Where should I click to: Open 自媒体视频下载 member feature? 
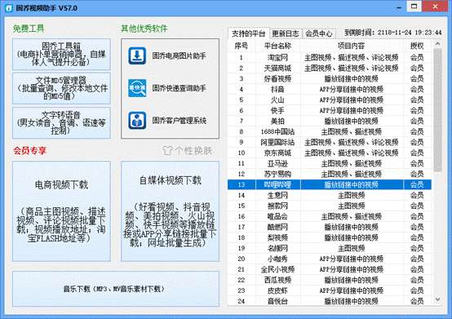point(170,211)
